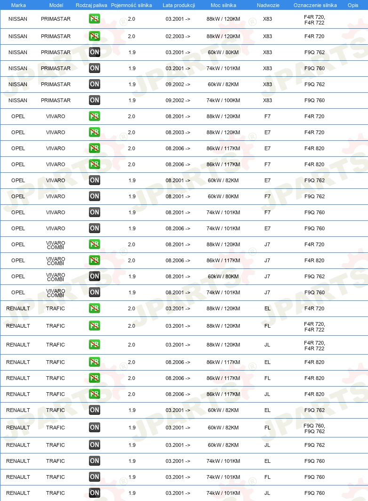Click diesel ON icon in Opel Vivaro 08.2006 F9Q 760 row
Screen dimensions: 368x501
point(94,228)
